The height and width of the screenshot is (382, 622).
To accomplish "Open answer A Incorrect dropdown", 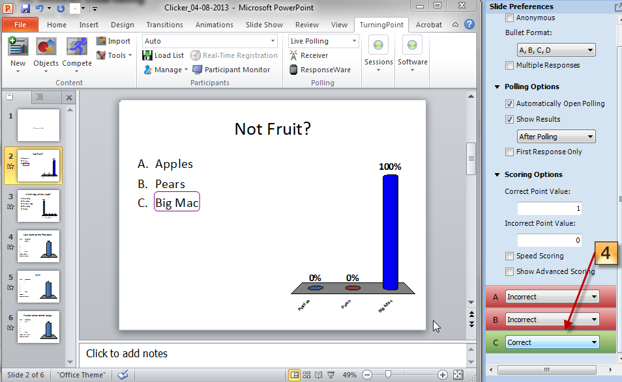I will pos(552,297).
